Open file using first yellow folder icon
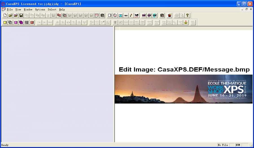The width and height of the screenshot is (254, 148). [10, 16]
